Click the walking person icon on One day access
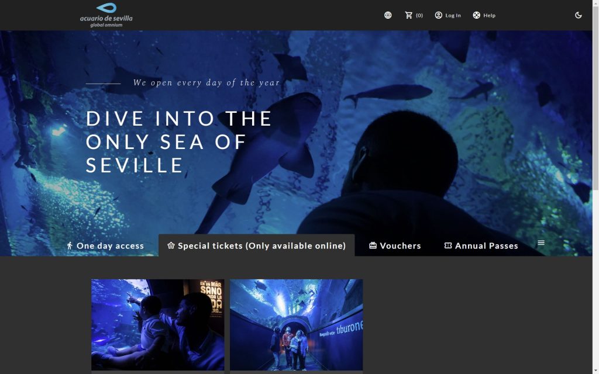This screenshot has width=599, height=374. click(x=70, y=246)
